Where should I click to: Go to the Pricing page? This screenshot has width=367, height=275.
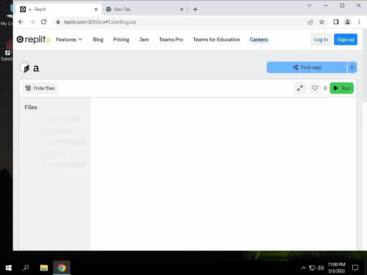click(121, 39)
